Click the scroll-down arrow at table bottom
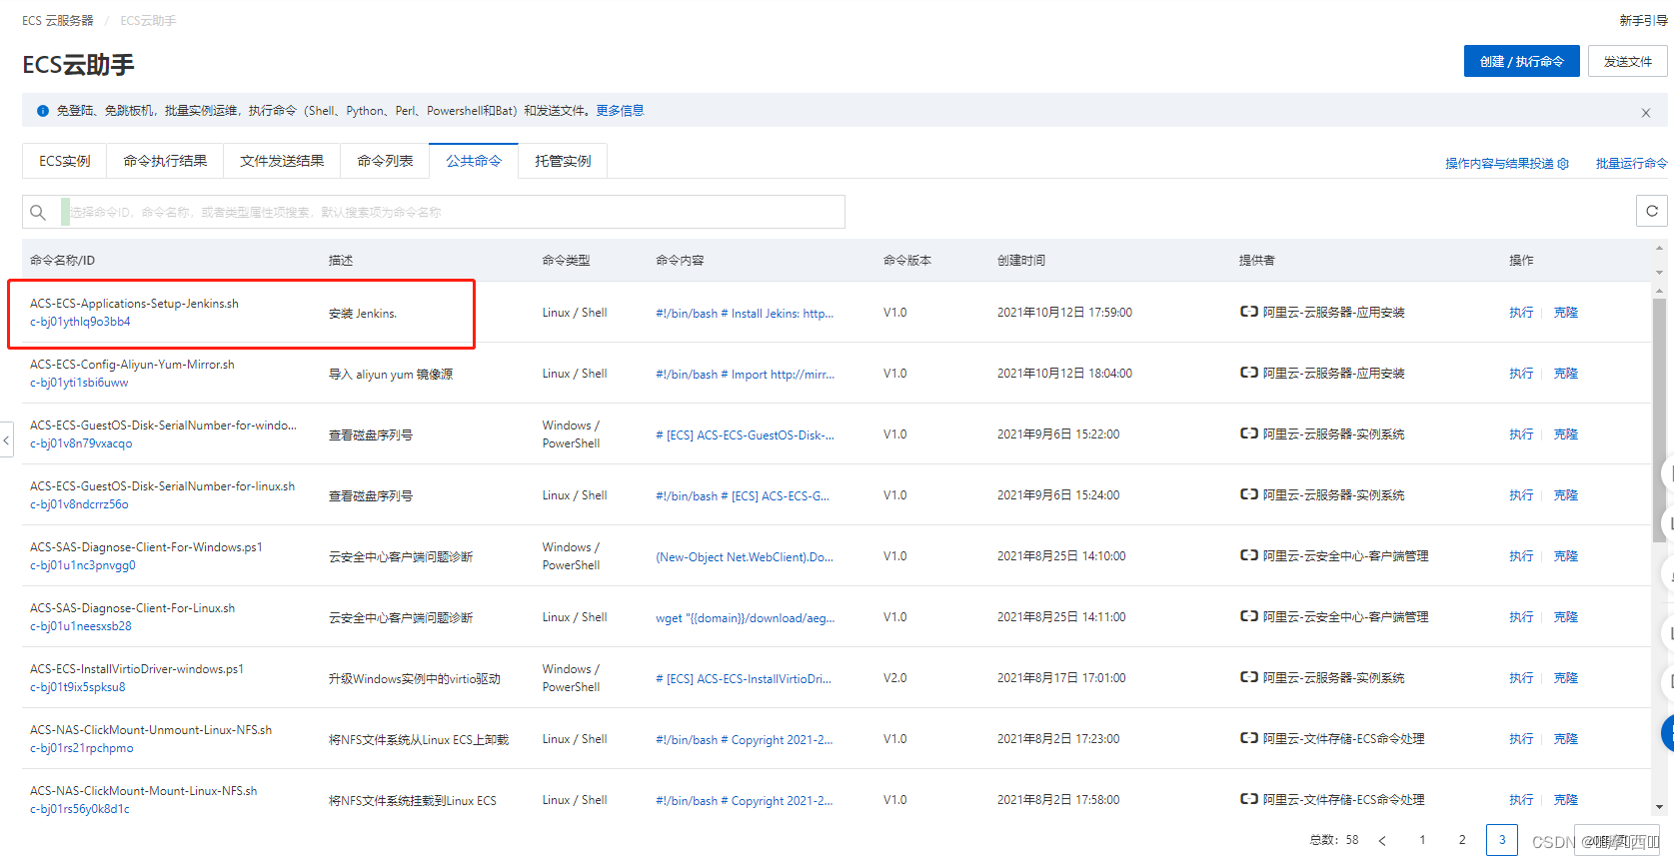Viewport: 1674px width, 860px height. 1659,807
